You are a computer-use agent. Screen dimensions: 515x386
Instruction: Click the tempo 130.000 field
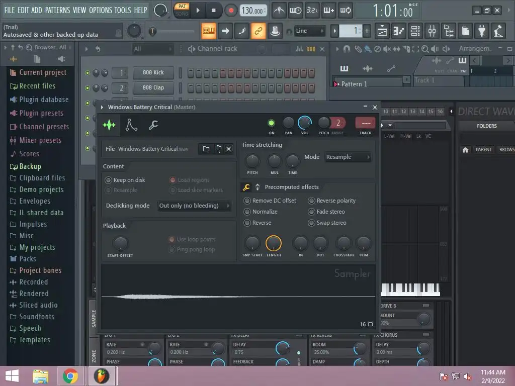[x=253, y=11]
